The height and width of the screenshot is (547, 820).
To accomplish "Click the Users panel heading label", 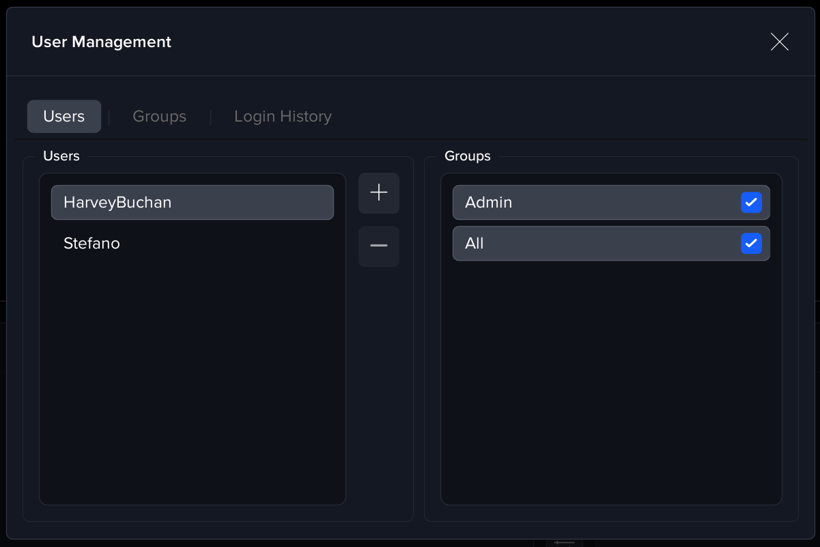I will [61, 156].
